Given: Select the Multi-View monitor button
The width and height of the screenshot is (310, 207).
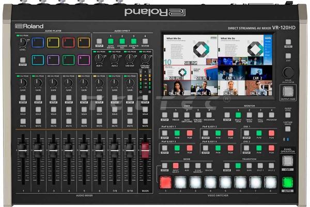Looking at the screenshot, I should pos(238,114).
